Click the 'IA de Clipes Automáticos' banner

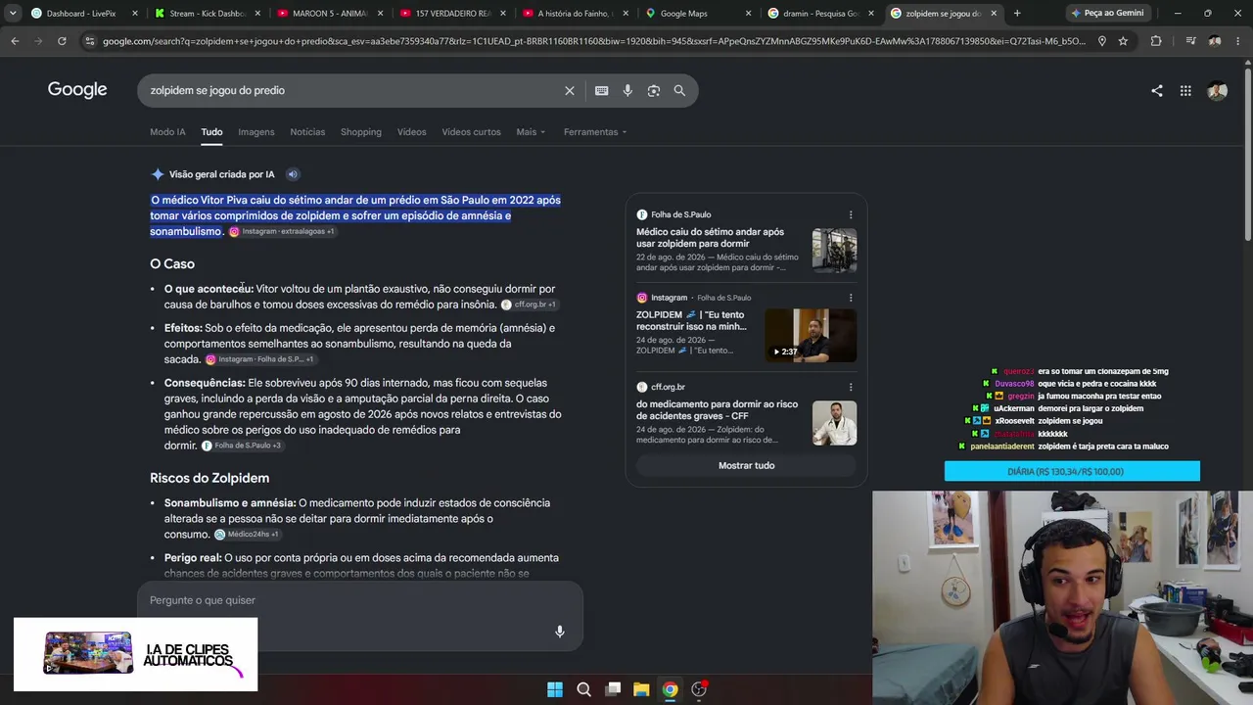click(x=136, y=654)
